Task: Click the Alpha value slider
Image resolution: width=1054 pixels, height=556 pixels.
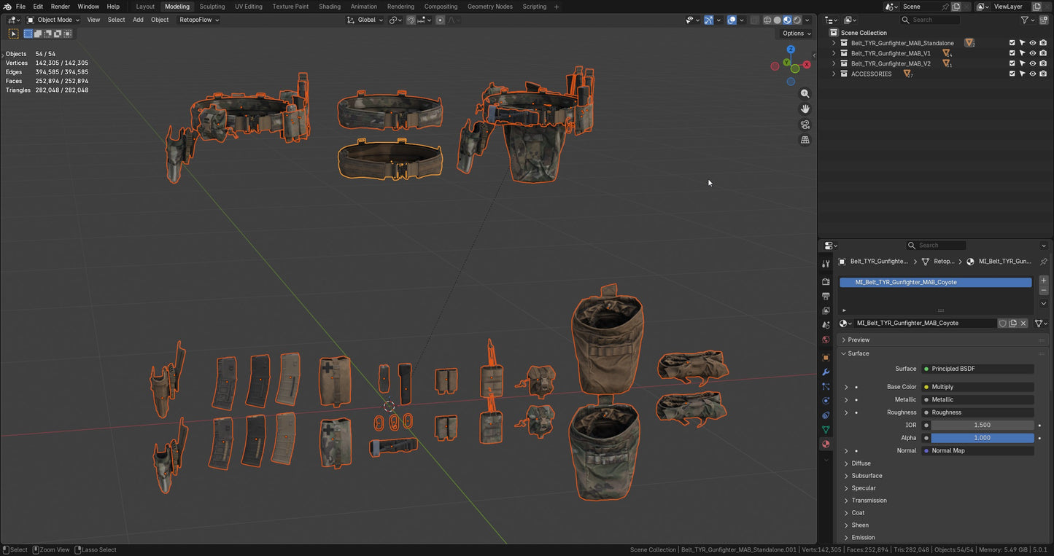Action: (982, 438)
